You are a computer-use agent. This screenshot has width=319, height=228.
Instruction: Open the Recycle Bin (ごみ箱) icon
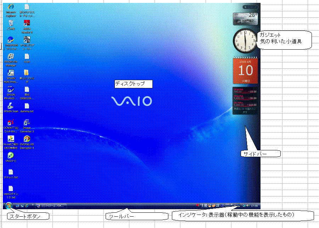(x=11, y=23)
